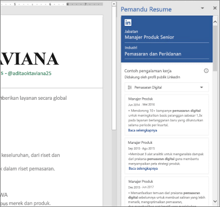Image resolution: width=220 pixels, height=207 pixels.
Task: Click the pane scrollbar up arrow
Action: (215, 22)
